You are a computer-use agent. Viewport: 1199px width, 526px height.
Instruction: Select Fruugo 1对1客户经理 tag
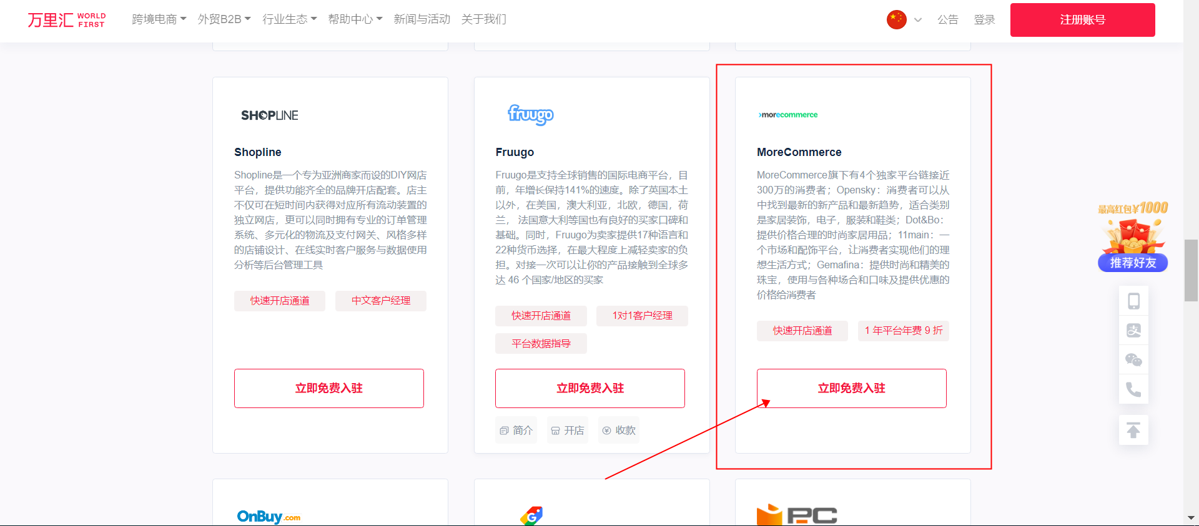pos(643,316)
